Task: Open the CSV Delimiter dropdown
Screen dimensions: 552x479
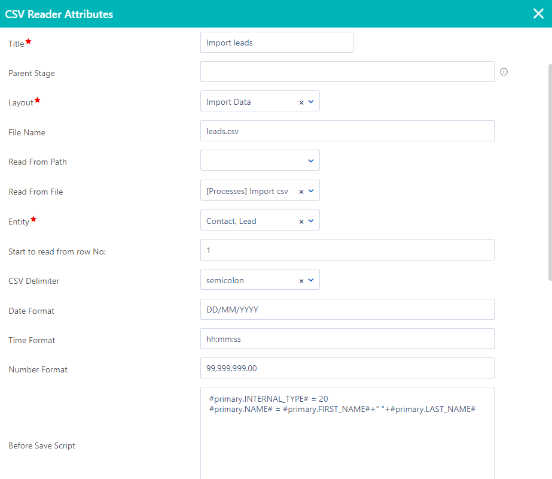Action: (311, 279)
